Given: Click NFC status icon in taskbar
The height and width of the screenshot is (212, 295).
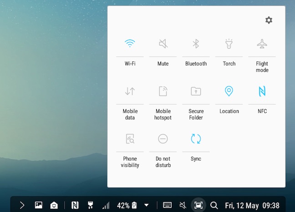Looking at the screenshot, I should coord(75,205).
